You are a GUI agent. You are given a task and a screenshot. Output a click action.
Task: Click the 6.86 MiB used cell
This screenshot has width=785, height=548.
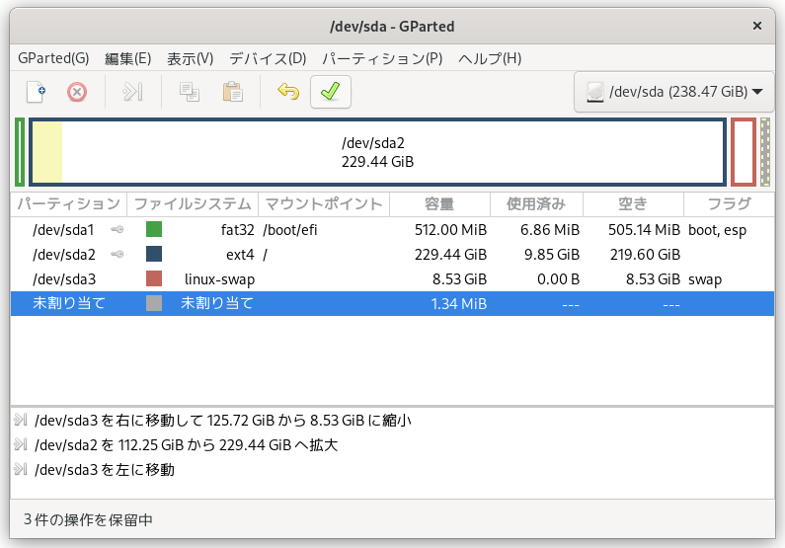point(550,230)
